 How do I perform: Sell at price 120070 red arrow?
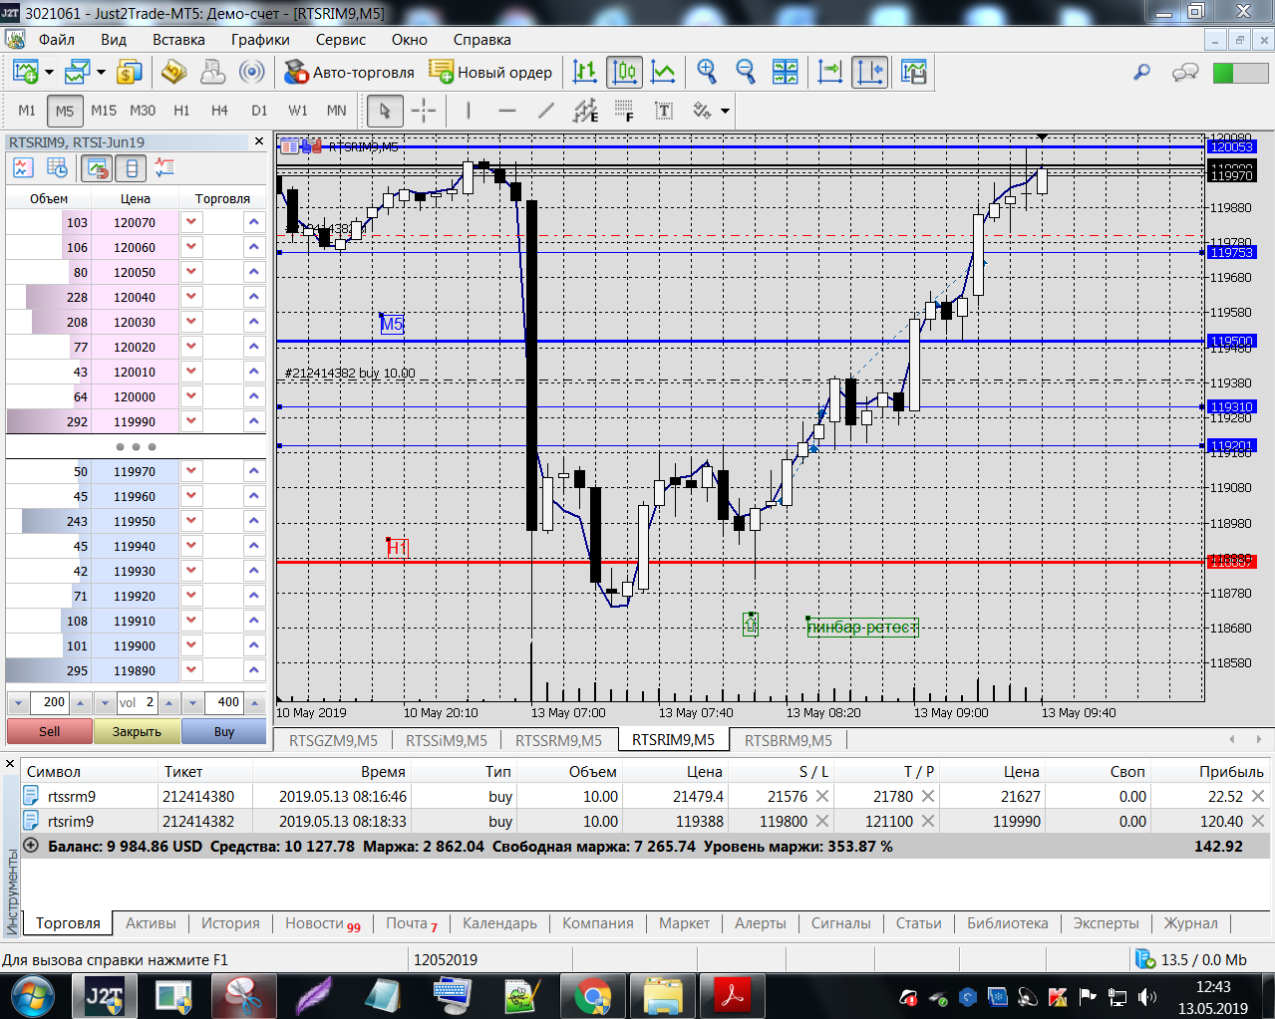191,222
